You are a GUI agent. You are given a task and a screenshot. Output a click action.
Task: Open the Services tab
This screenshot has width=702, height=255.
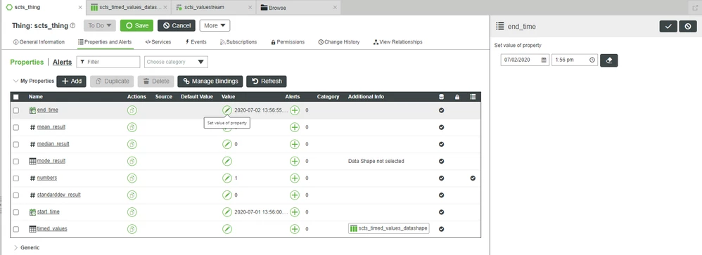pyautogui.click(x=158, y=42)
